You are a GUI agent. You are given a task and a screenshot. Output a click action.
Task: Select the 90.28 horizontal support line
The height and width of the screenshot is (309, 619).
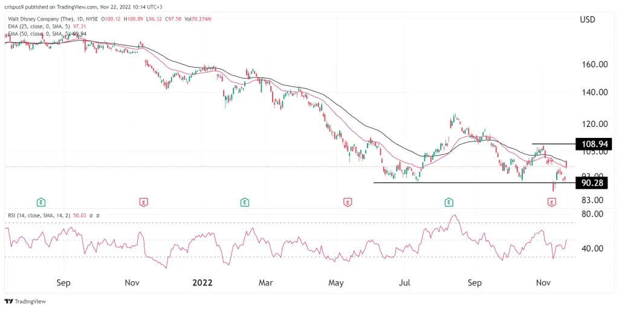(x=475, y=183)
